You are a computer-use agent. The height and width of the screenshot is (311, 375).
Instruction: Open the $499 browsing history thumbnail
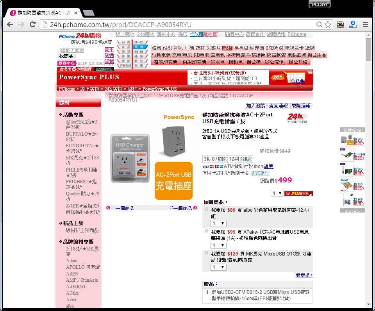click(x=346, y=139)
